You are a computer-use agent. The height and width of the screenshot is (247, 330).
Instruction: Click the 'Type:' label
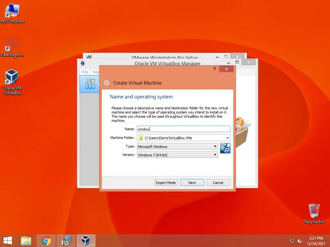point(130,146)
